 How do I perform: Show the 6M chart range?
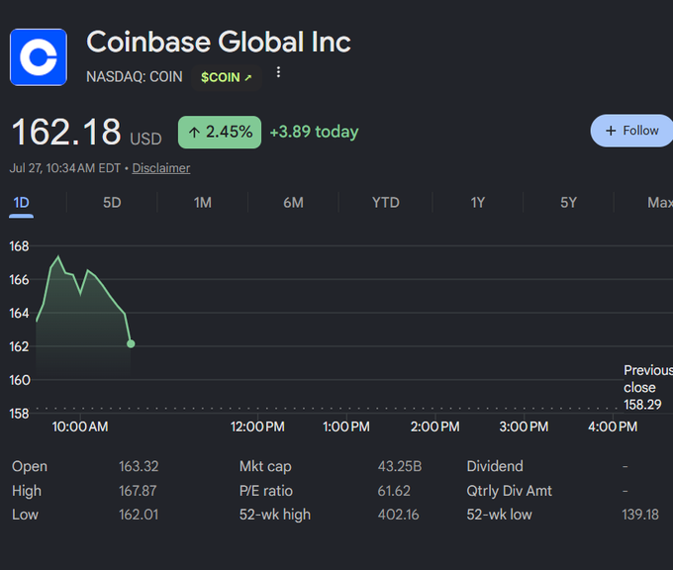294,203
